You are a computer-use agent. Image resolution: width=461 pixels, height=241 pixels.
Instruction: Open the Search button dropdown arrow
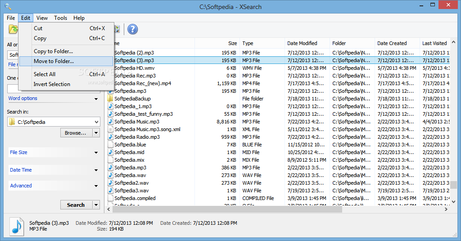(x=96, y=205)
